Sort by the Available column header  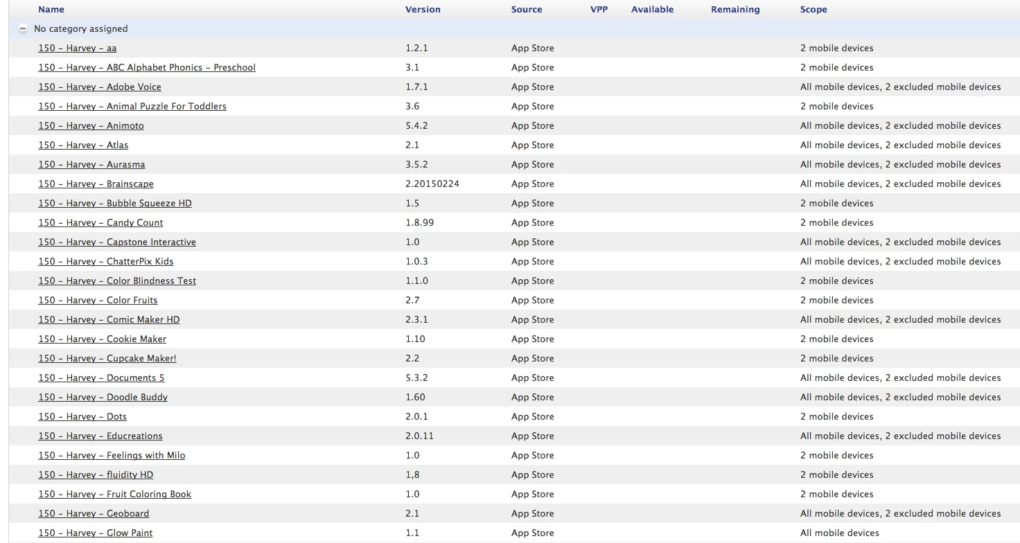652,10
